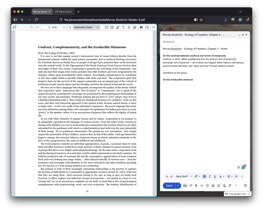Toggle off bold formatting

click(x=204, y=176)
